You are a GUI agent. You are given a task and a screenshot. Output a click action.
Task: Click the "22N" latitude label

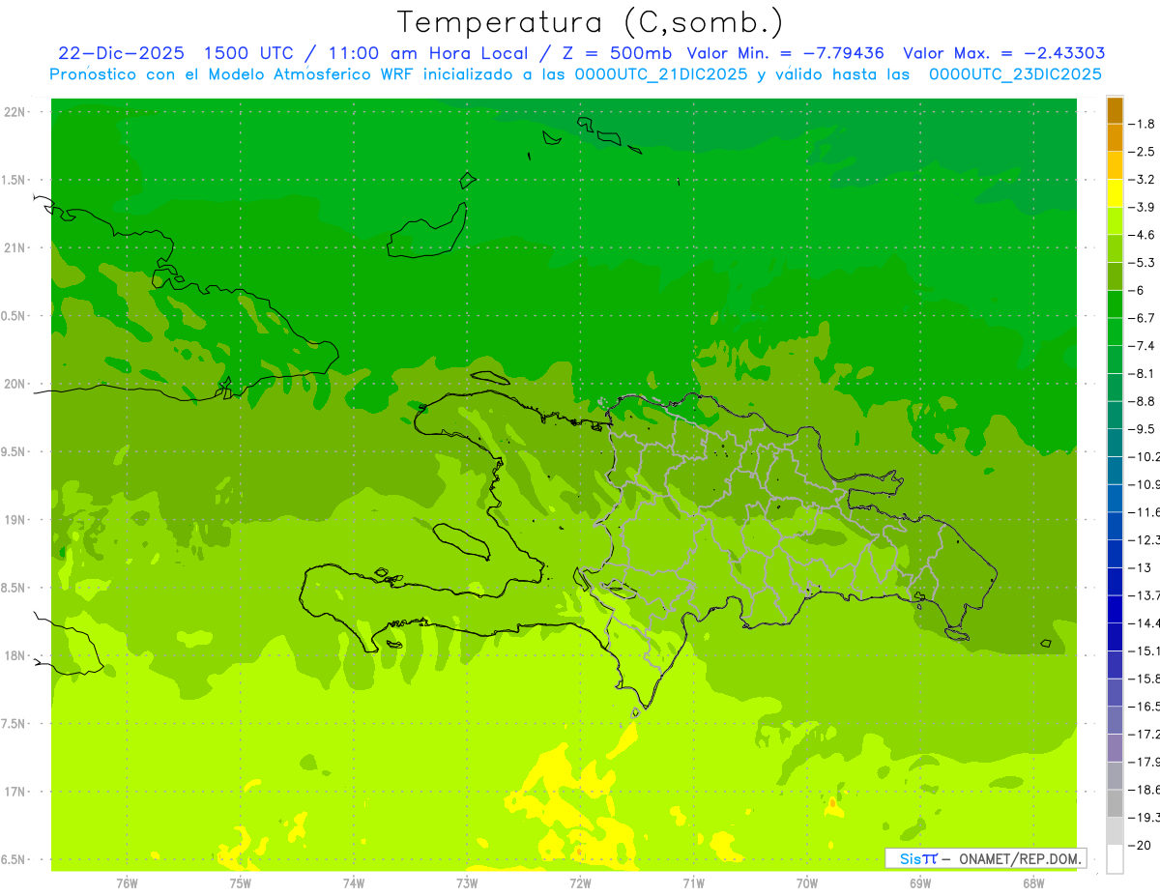coord(14,112)
